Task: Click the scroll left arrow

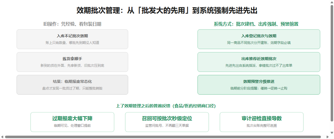Action: coord(2,137)
